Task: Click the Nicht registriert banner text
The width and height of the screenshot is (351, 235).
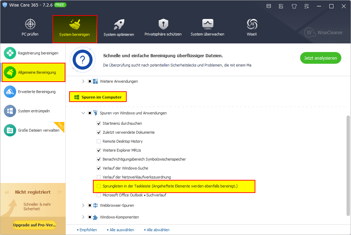Action: pos(33,192)
